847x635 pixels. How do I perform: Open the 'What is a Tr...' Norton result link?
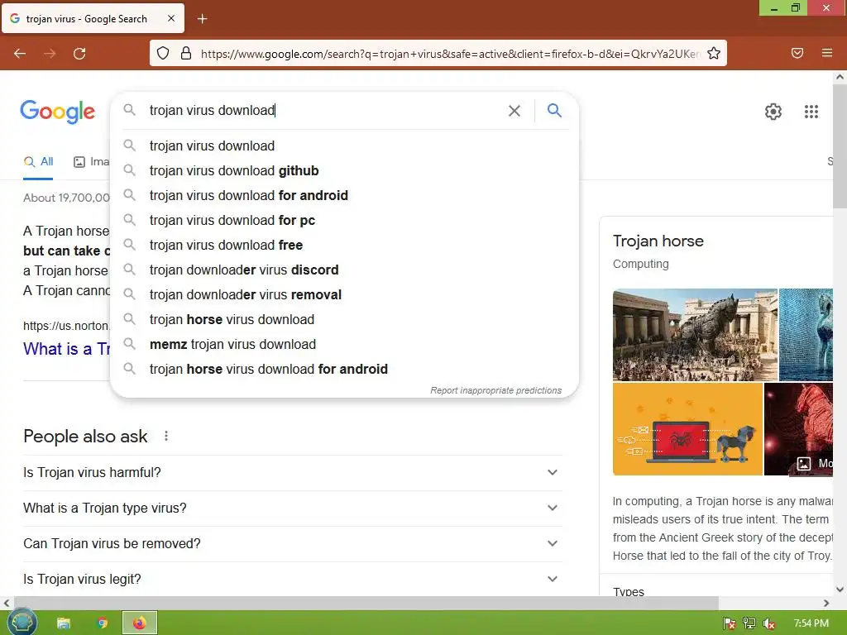[67, 349]
